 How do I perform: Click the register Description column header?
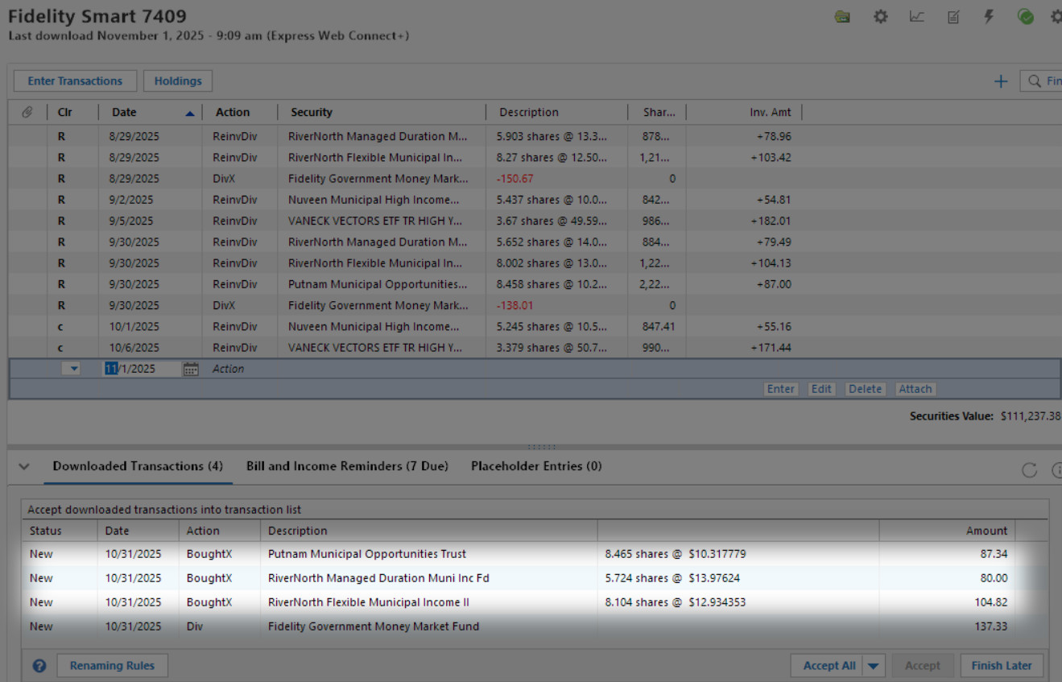point(556,112)
